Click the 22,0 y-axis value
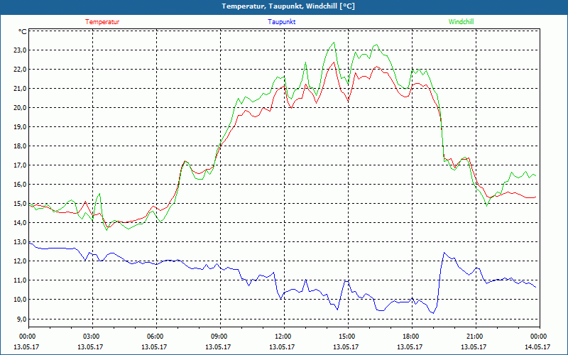568x355 pixels. pyautogui.click(x=20, y=70)
